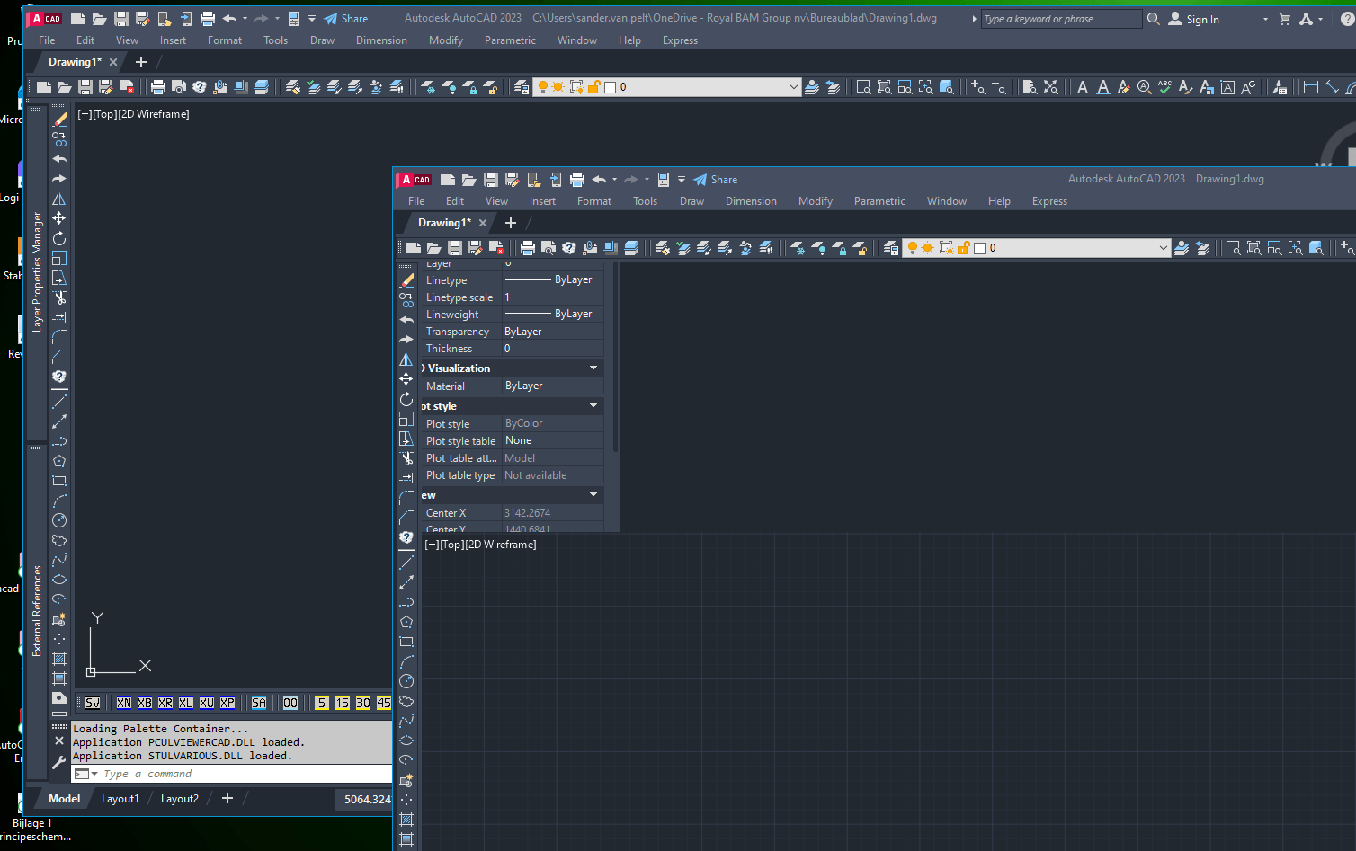
Task: Click the Autodesk App Store cart icon
Action: pyautogui.click(x=1285, y=19)
